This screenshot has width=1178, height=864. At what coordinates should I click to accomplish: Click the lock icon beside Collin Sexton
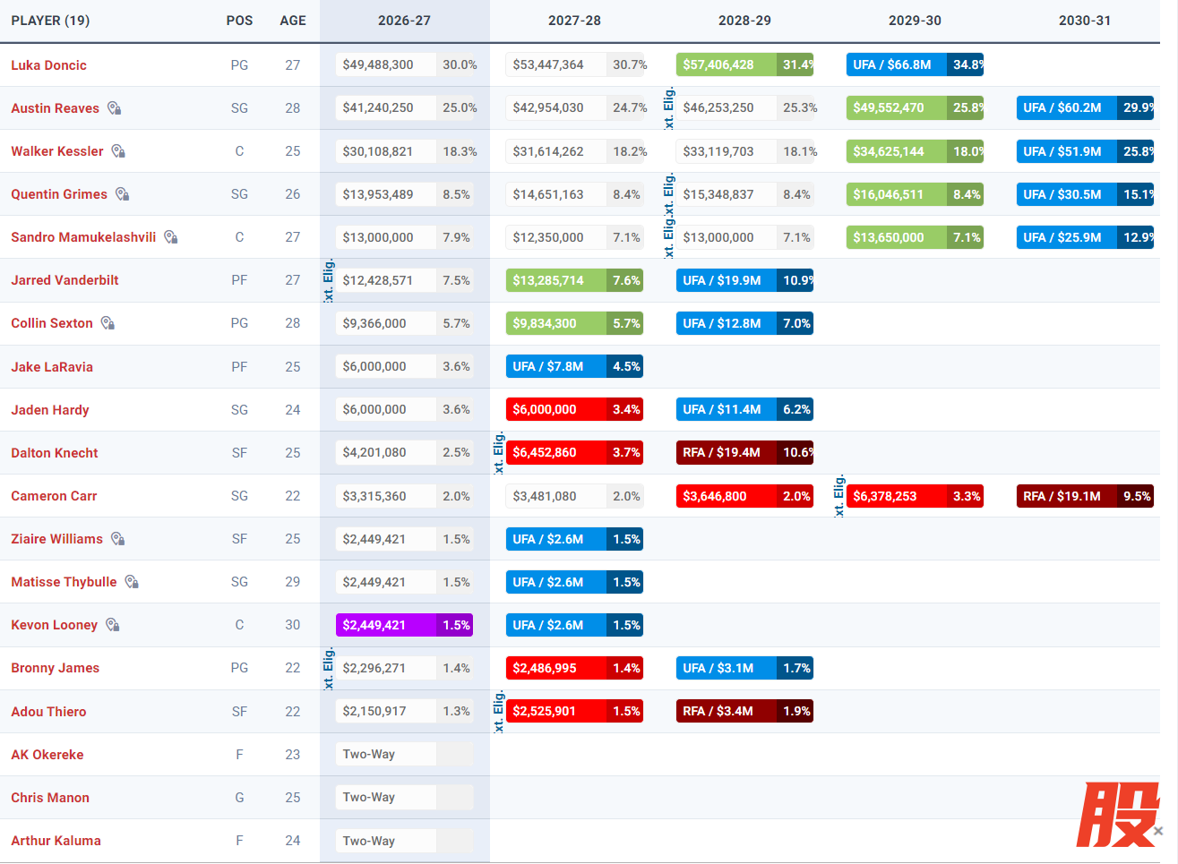[x=107, y=323]
